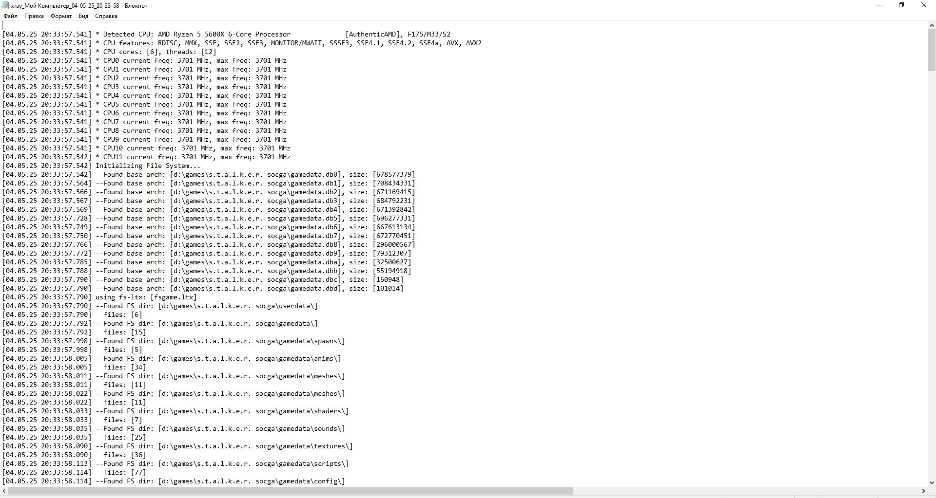Click the gamedata.db0 archive line

[209, 174]
